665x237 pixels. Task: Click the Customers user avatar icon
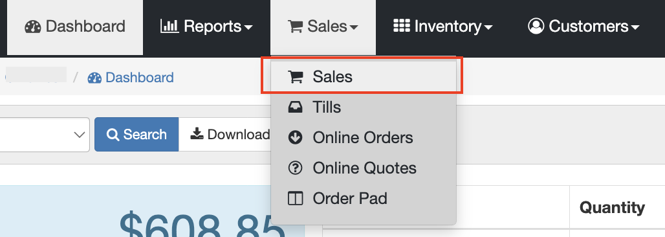[x=536, y=26]
